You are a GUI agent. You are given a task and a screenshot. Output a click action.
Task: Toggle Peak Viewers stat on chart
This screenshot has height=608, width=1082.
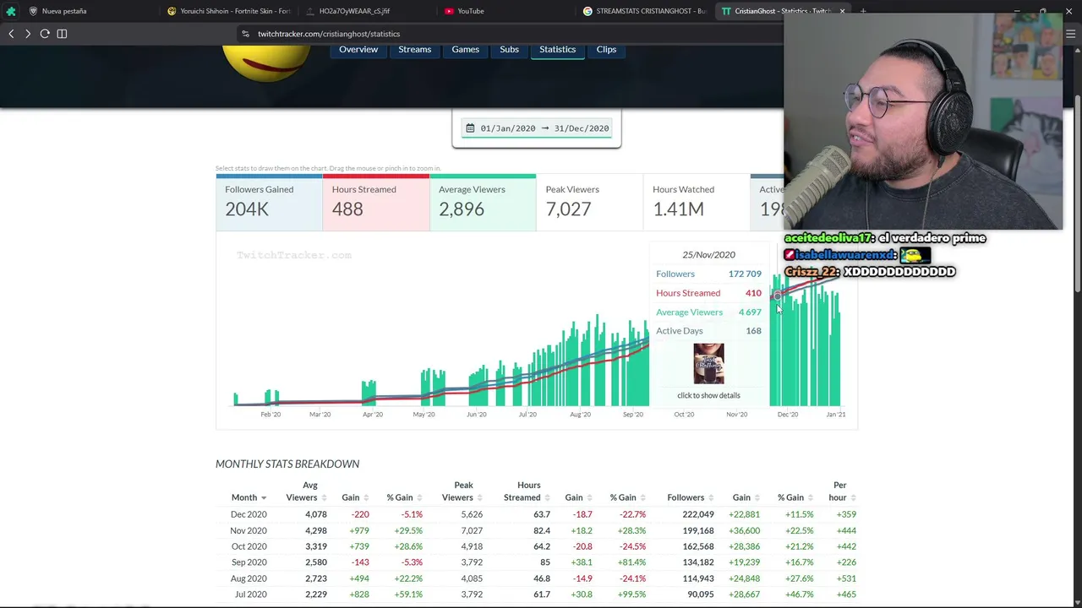[589, 202]
